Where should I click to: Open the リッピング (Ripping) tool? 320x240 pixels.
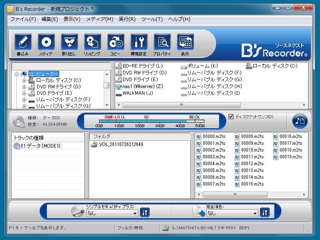(x=92, y=42)
